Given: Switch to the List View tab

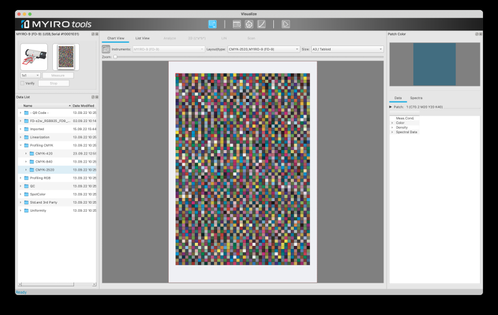Looking at the screenshot, I should point(143,38).
